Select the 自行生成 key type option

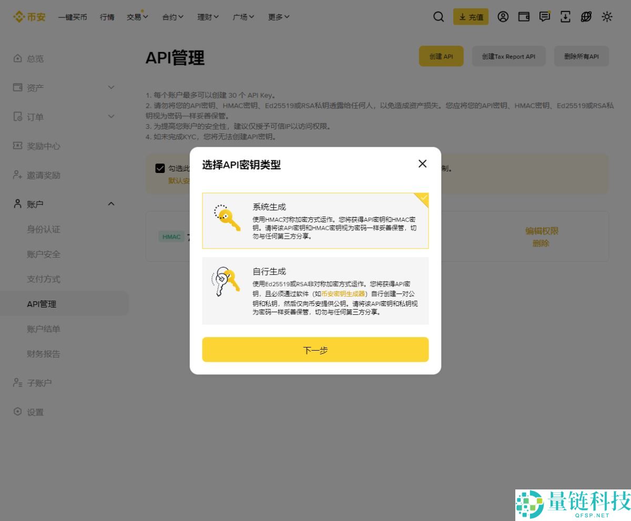tap(315, 291)
